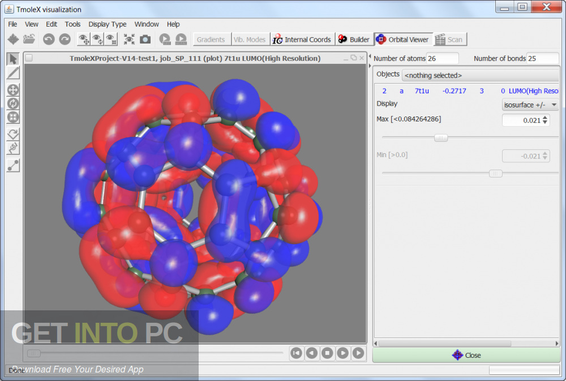This screenshot has width=566, height=381.
Task: Click the horizontal scrollbar in right panel
Action: [x=445, y=344]
